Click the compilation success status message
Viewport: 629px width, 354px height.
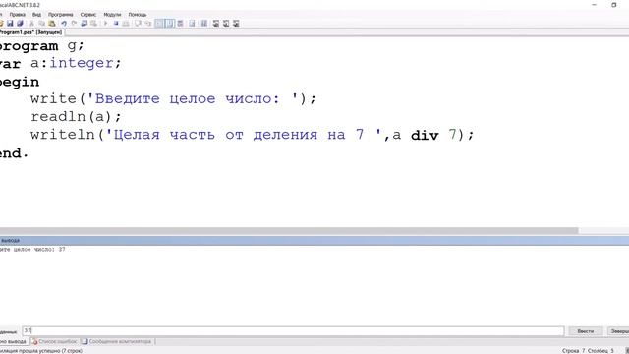(x=41, y=351)
